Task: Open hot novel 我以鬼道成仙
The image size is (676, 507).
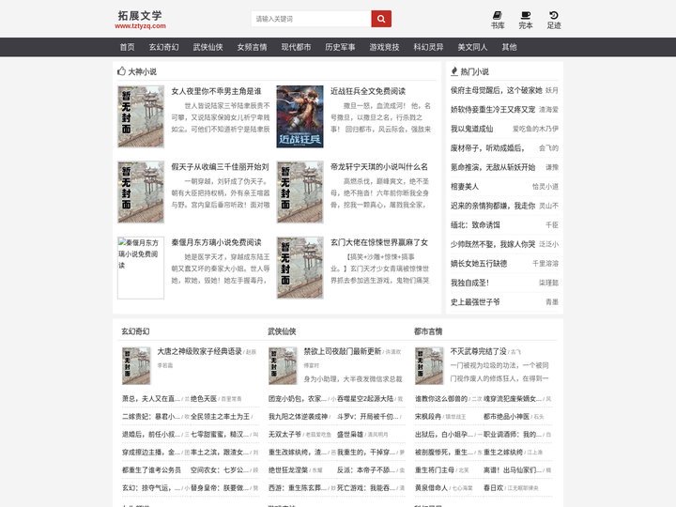Action: pyautogui.click(x=471, y=129)
